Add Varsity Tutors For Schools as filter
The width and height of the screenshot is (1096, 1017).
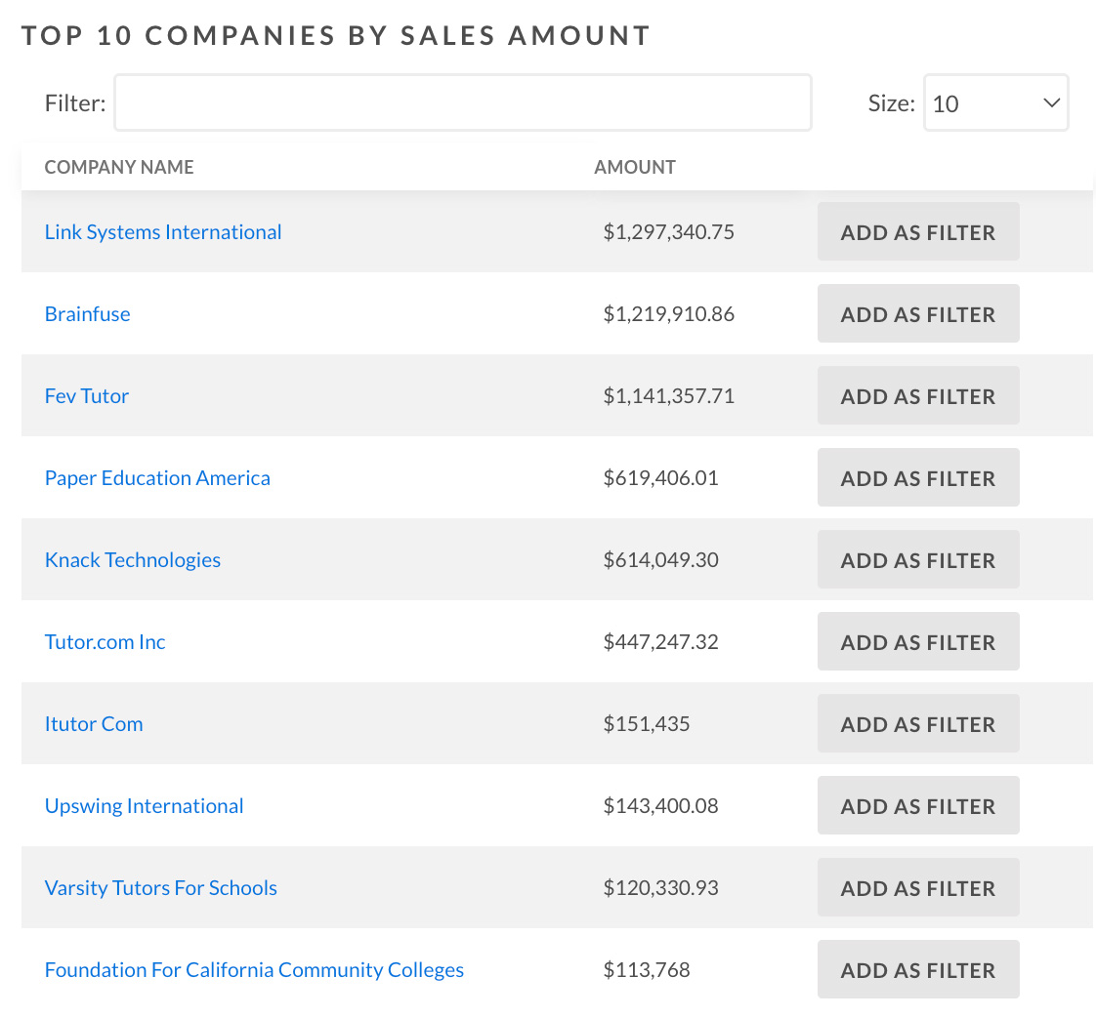(x=917, y=888)
